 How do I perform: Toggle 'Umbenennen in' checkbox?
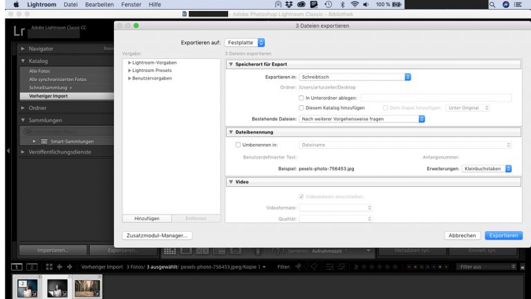click(x=239, y=145)
